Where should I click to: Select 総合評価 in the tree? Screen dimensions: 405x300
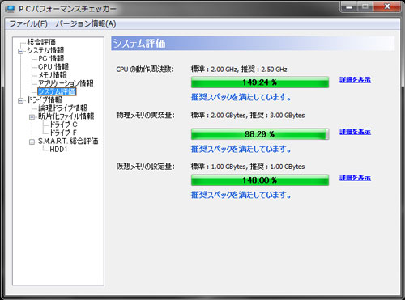click(x=41, y=42)
